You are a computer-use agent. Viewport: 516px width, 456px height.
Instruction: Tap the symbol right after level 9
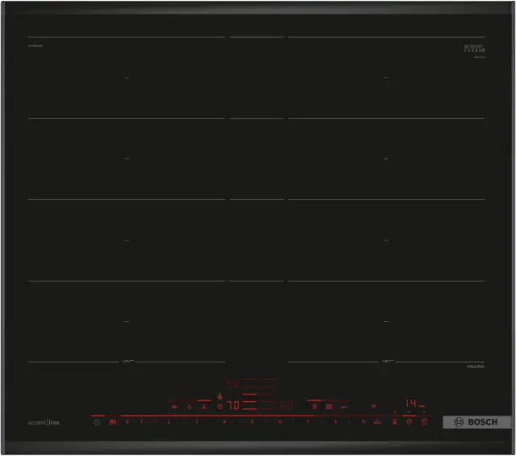click(x=377, y=421)
